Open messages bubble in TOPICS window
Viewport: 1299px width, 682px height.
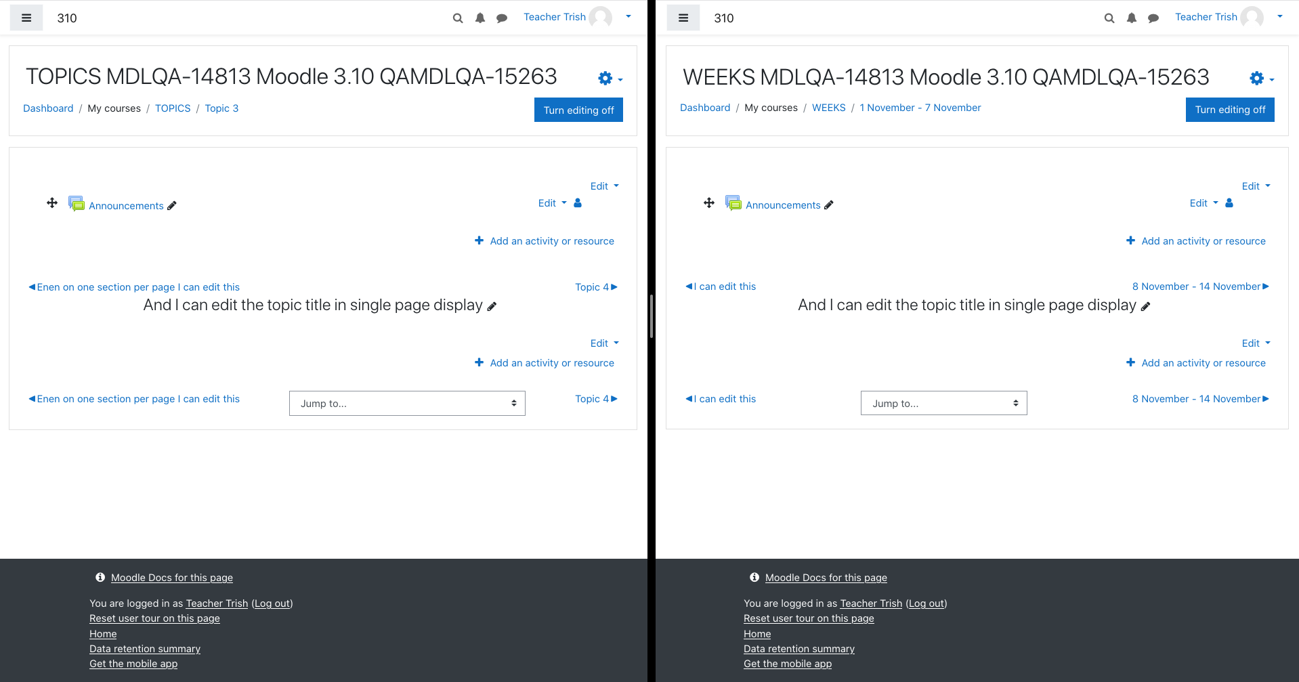[x=502, y=18]
